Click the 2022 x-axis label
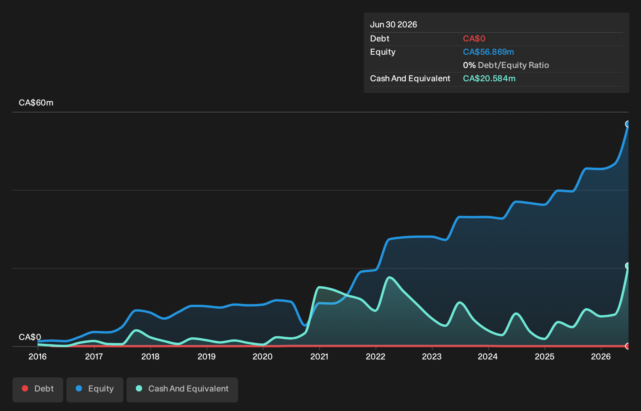Viewport: 641px width, 411px height. pos(376,356)
